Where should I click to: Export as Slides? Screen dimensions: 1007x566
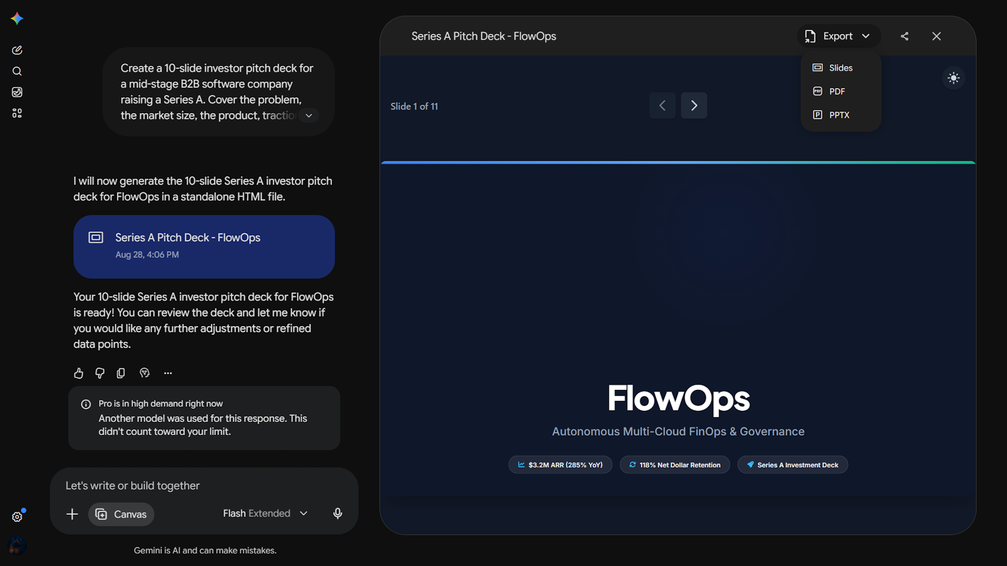(841, 68)
